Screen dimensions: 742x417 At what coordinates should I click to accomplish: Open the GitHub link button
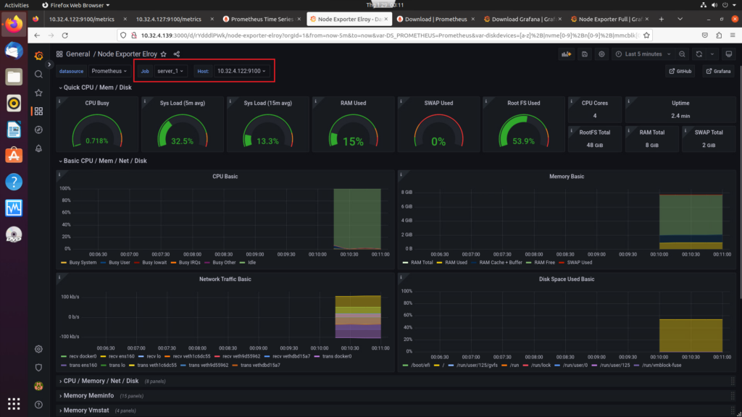pos(680,71)
